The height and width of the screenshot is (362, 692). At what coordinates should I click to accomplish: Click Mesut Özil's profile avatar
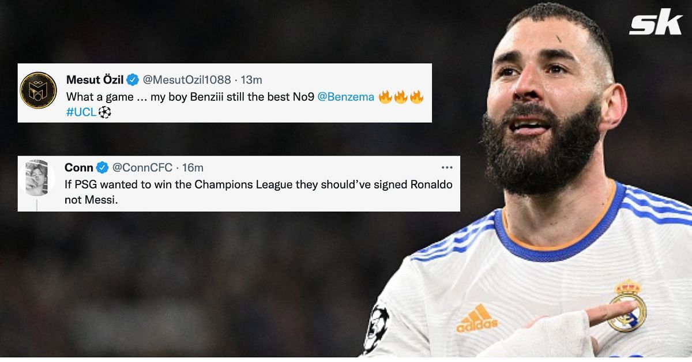click(38, 90)
